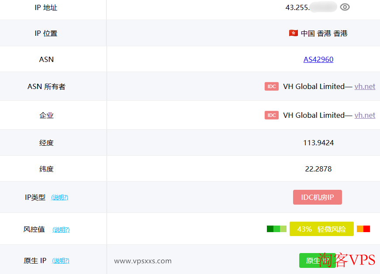Visit the vh.net link in ASN 所有者 row
Viewport: 380px width, 274px height.
tap(365, 86)
